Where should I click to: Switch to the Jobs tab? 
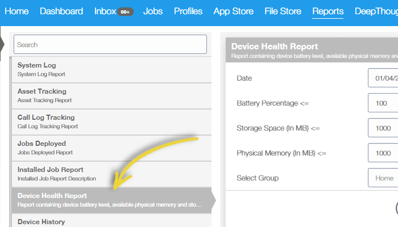[x=153, y=11]
